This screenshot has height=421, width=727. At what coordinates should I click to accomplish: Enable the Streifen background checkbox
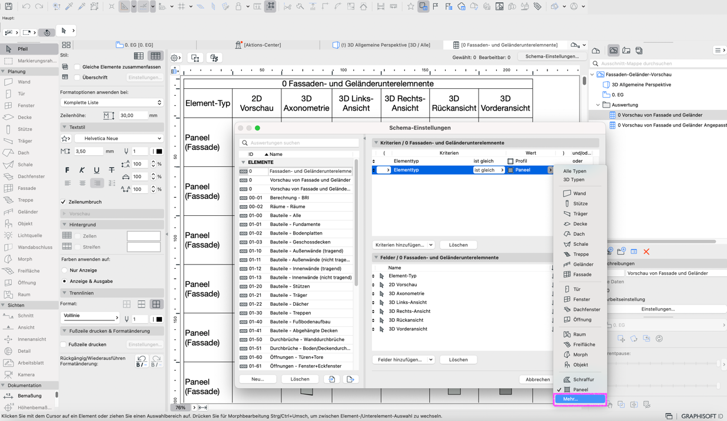pyautogui.click(x=78, y=247)
